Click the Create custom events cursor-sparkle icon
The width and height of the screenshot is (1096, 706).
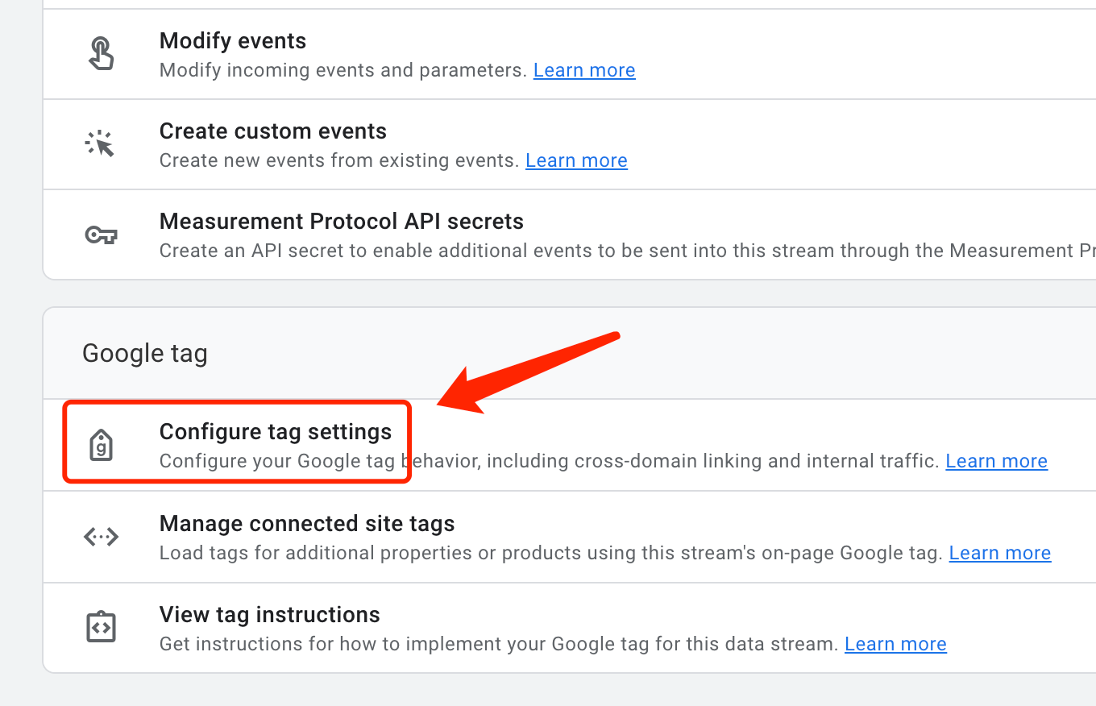tap(101, 144)
